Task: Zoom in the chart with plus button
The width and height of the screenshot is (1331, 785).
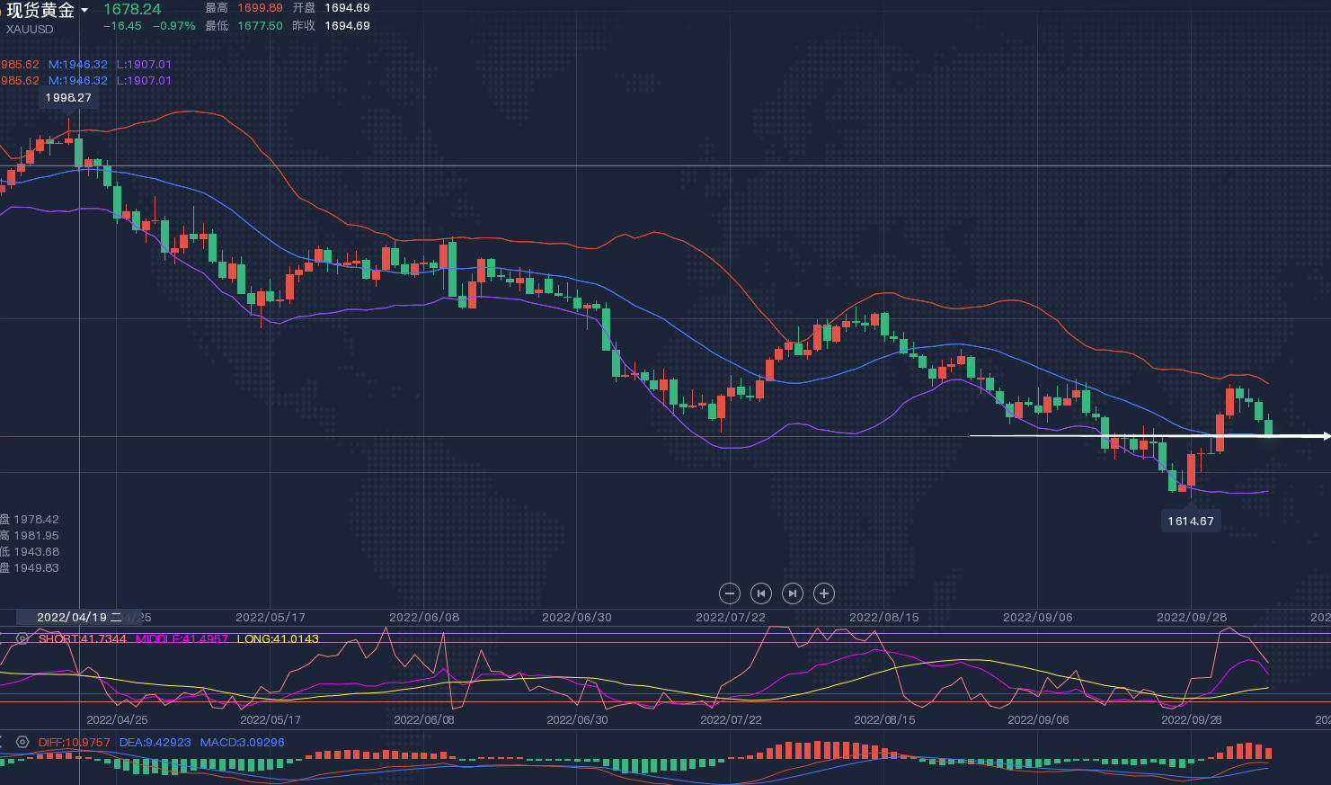Action: pos(824,593)
